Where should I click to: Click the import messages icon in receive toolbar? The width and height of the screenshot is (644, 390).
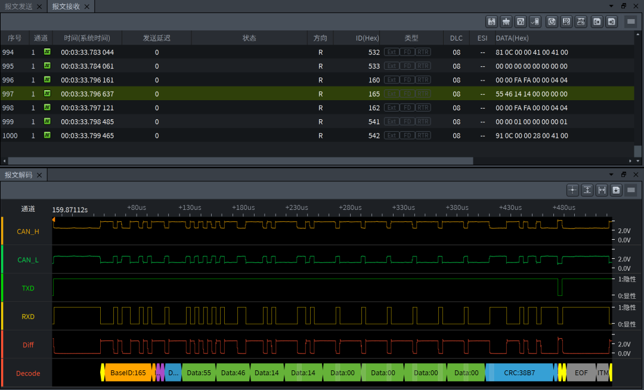(611, 21)
